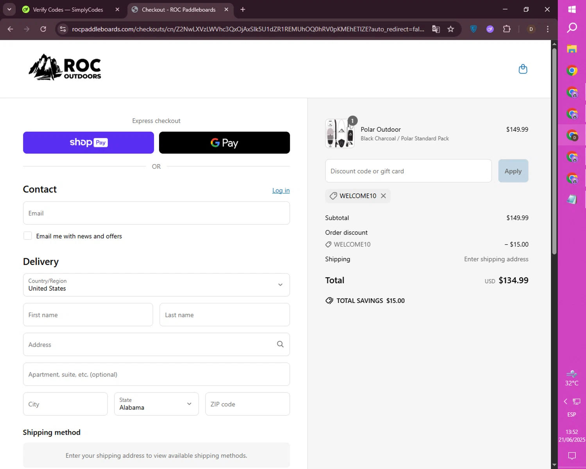Click the 32°C weather widget
Screen dimensions: 586x469
click(x=572, y=378)
